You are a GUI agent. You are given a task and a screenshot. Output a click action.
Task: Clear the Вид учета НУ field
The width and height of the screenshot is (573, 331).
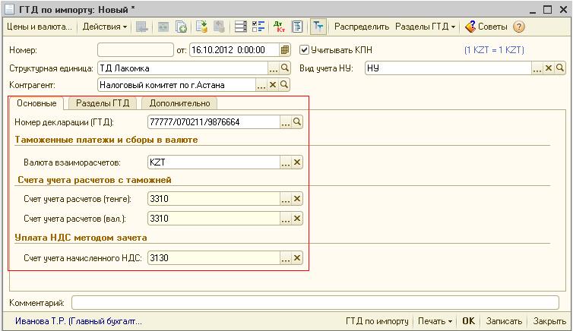(x=548, y=68)
